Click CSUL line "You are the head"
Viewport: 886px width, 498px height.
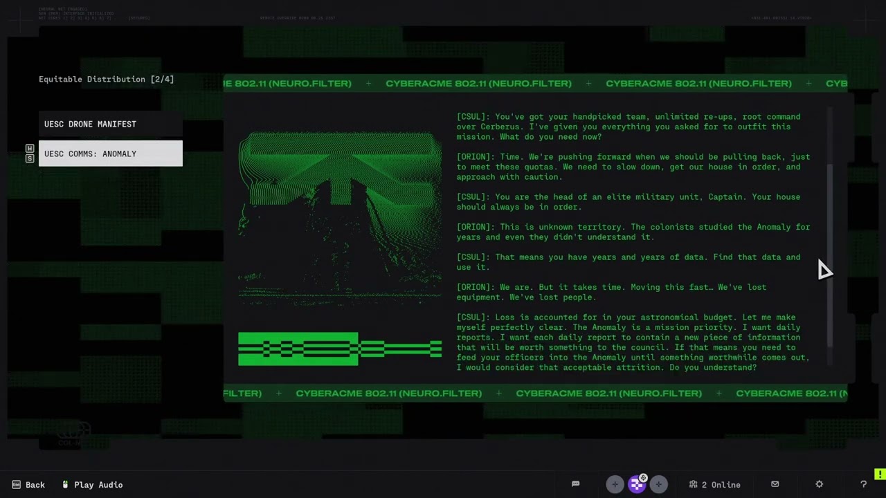pyautogui.click(x=629, y=202)
